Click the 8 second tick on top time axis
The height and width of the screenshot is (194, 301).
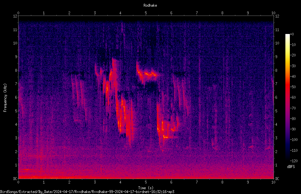point(222,13)
